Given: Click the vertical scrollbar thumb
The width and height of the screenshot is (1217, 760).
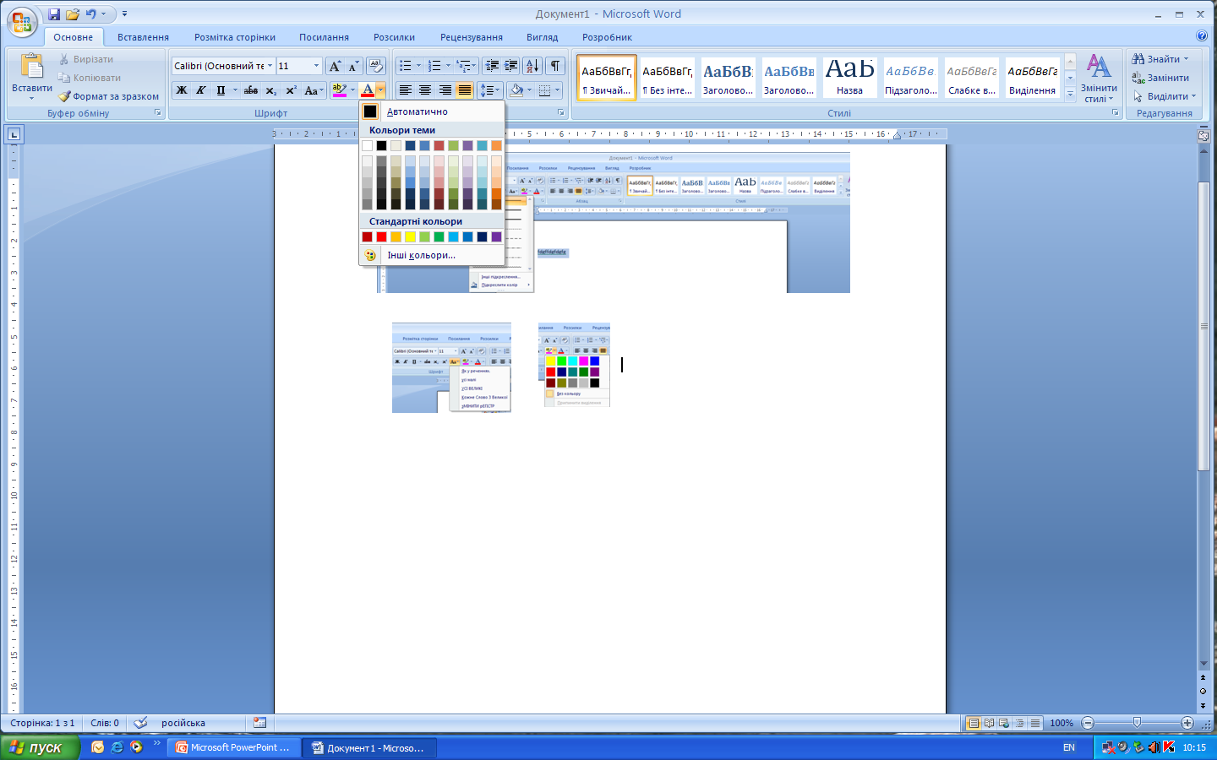Looking at the screenshot, I should [1203, 326].
